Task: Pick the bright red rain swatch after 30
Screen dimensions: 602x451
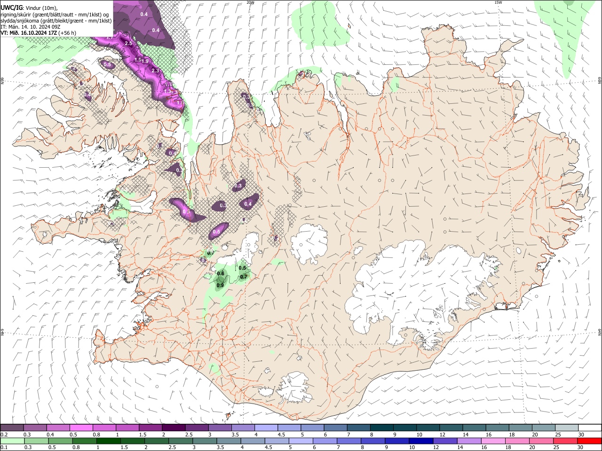Action: point(589,441)
